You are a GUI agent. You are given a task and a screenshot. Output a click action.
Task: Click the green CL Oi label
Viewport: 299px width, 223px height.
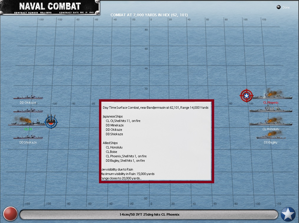(x=28, y=129)
